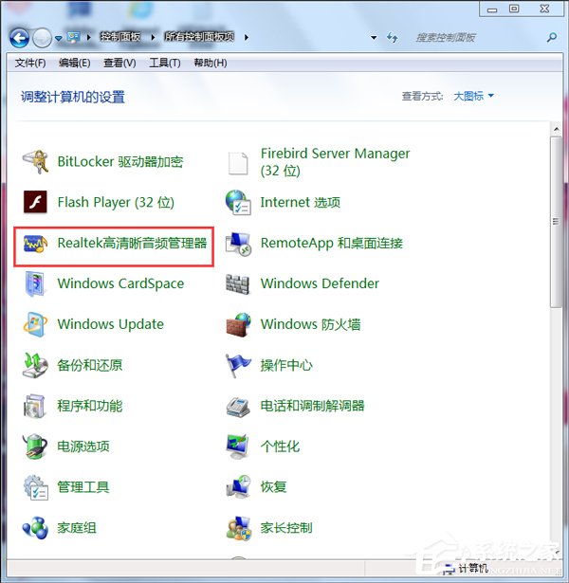Click the search magnifier icon
569x583 pixels.
(x=552, y=37)
